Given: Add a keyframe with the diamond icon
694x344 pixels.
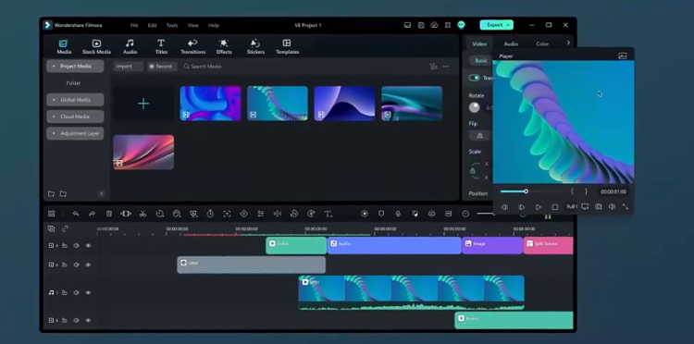Looking at the screenshot, I should click(x=244, y=214).
